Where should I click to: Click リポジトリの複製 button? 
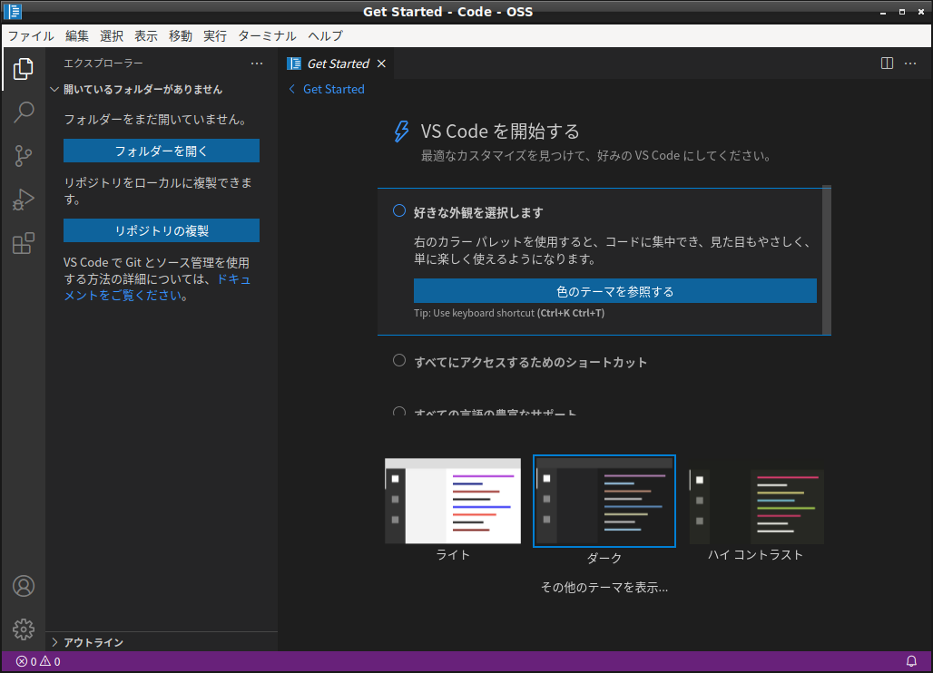[x=162, y=230]
